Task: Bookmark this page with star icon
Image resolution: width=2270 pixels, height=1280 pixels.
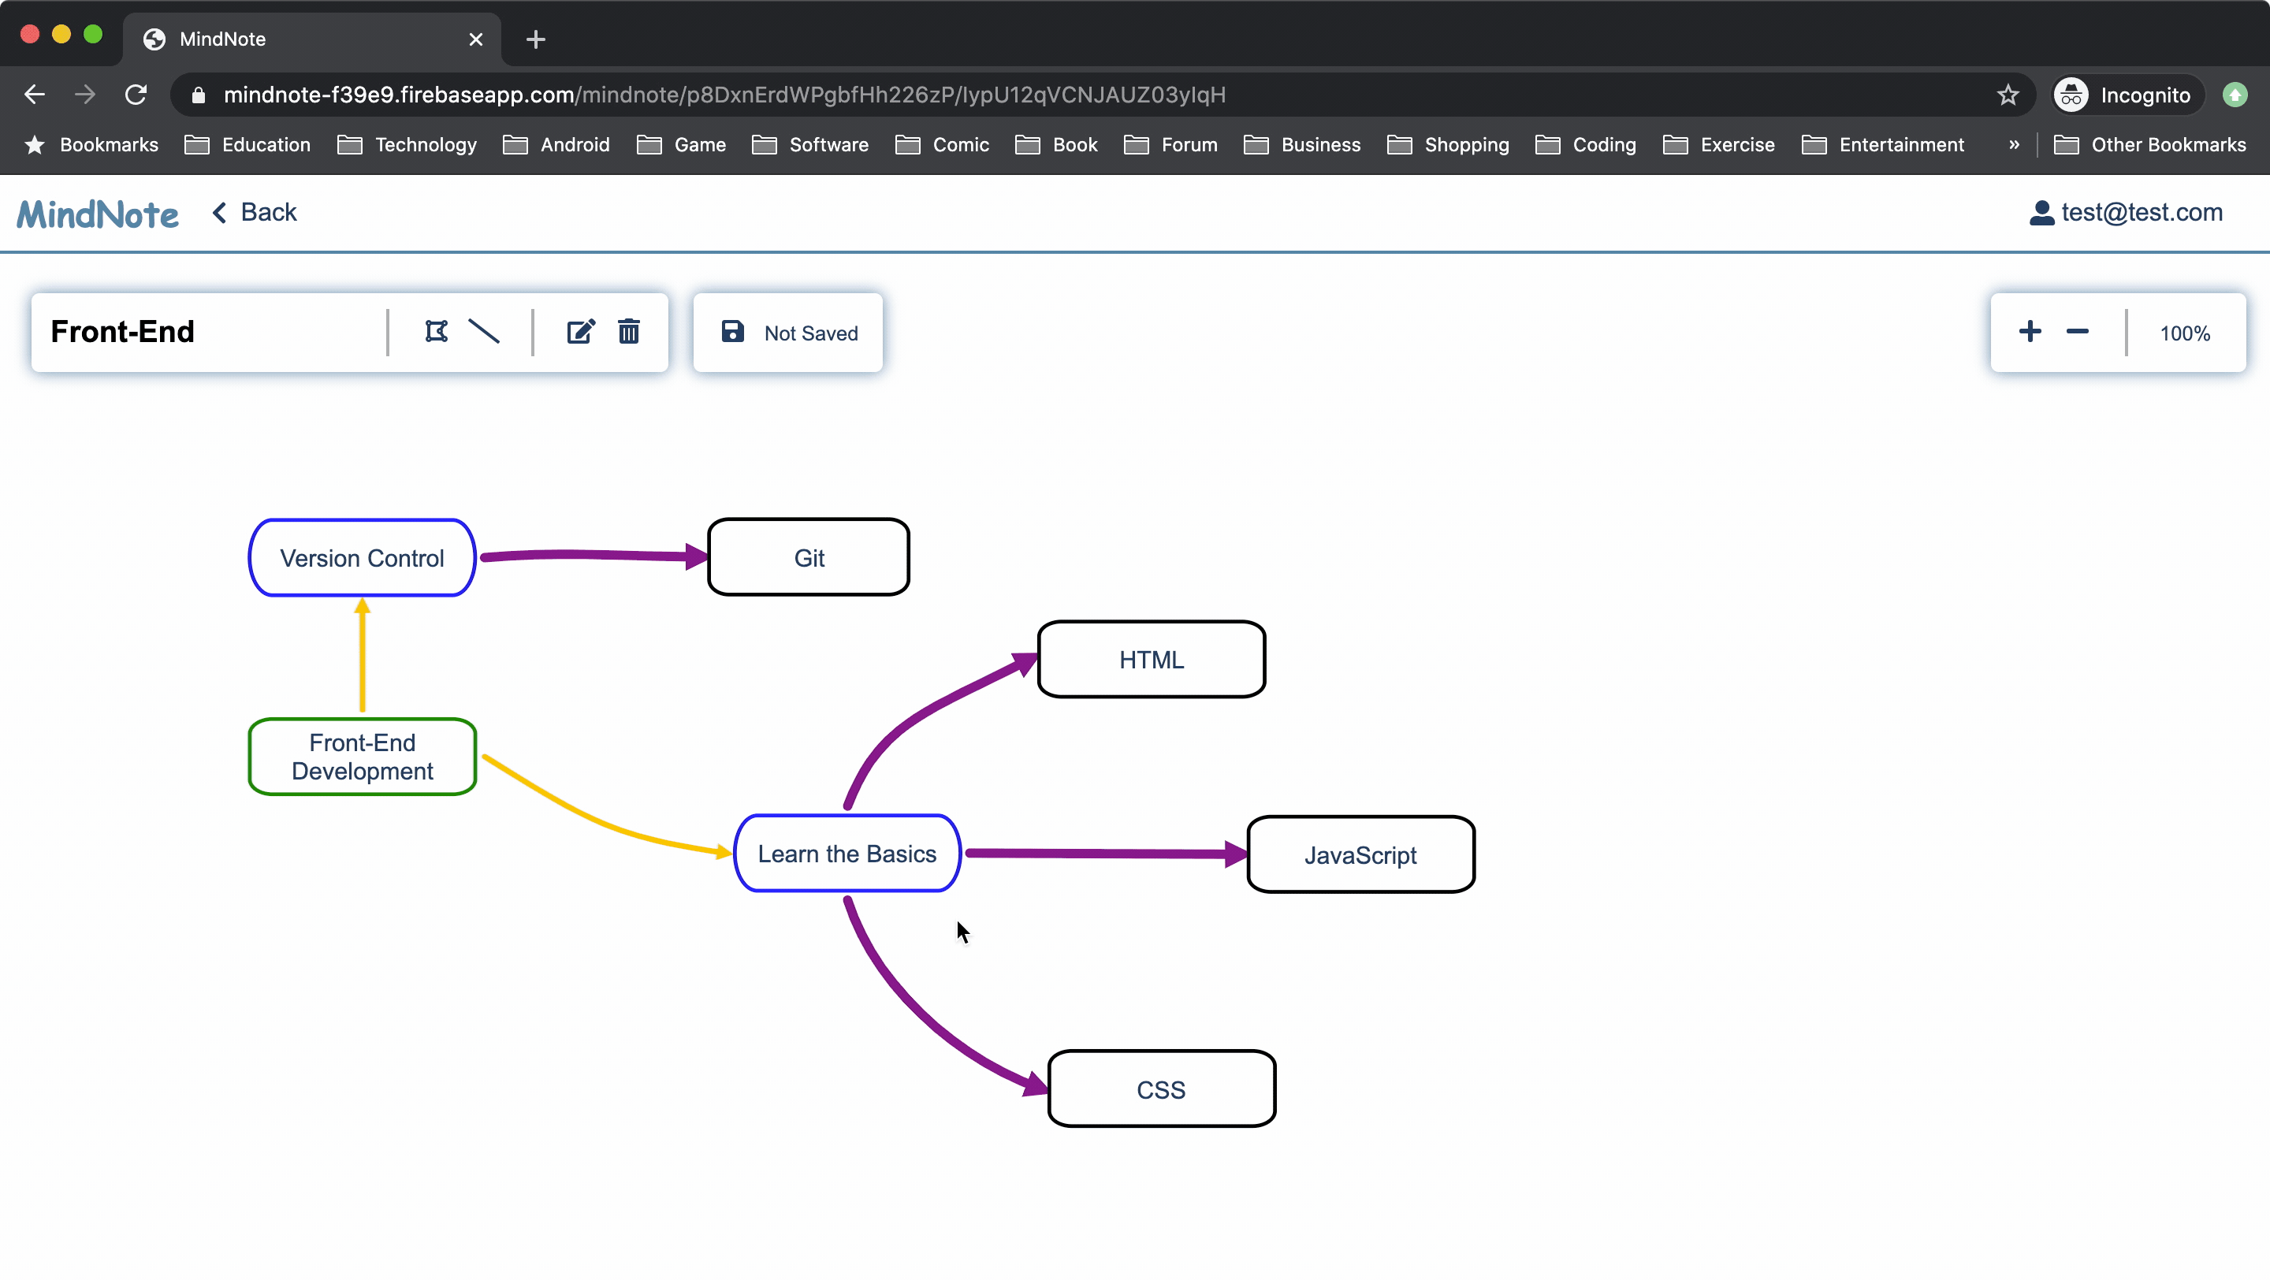Action: [2008, 95]
